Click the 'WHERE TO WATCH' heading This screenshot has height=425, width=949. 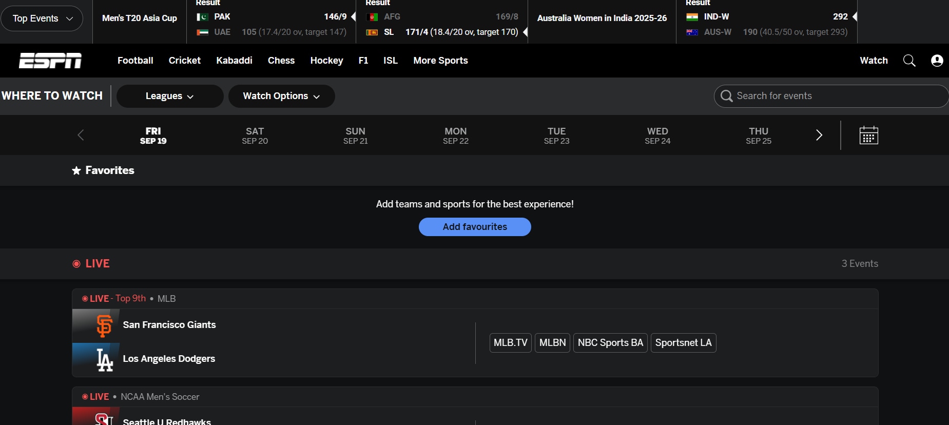[x=52, y=96]
